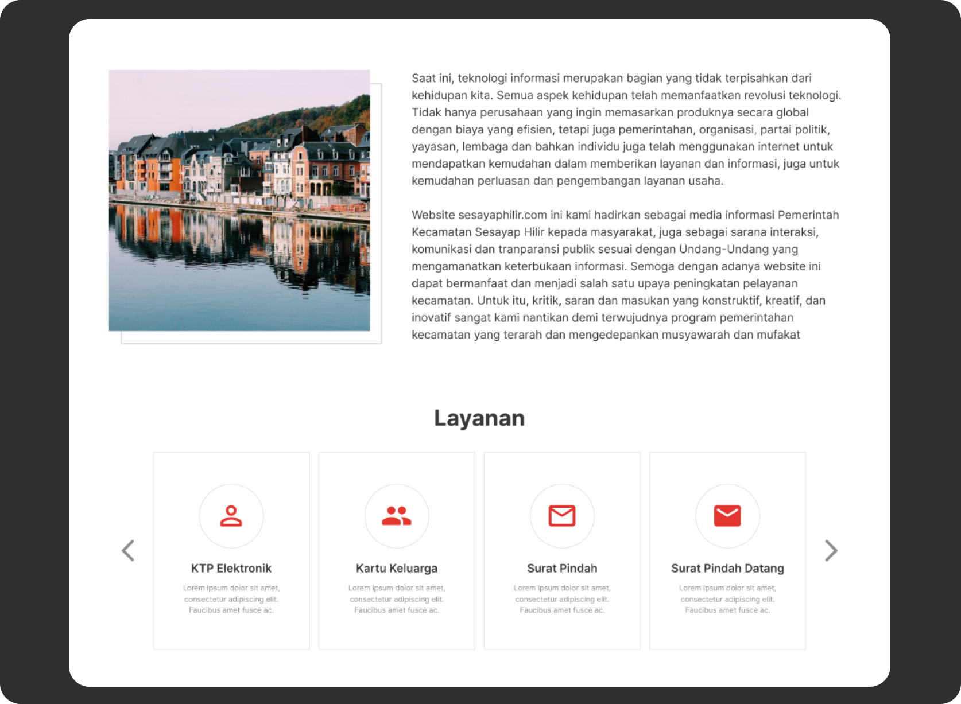Click the Surat Pindah outlined envelope icon
The width and height of the screenshot is (961, 704).
click(x=562, y=516)
